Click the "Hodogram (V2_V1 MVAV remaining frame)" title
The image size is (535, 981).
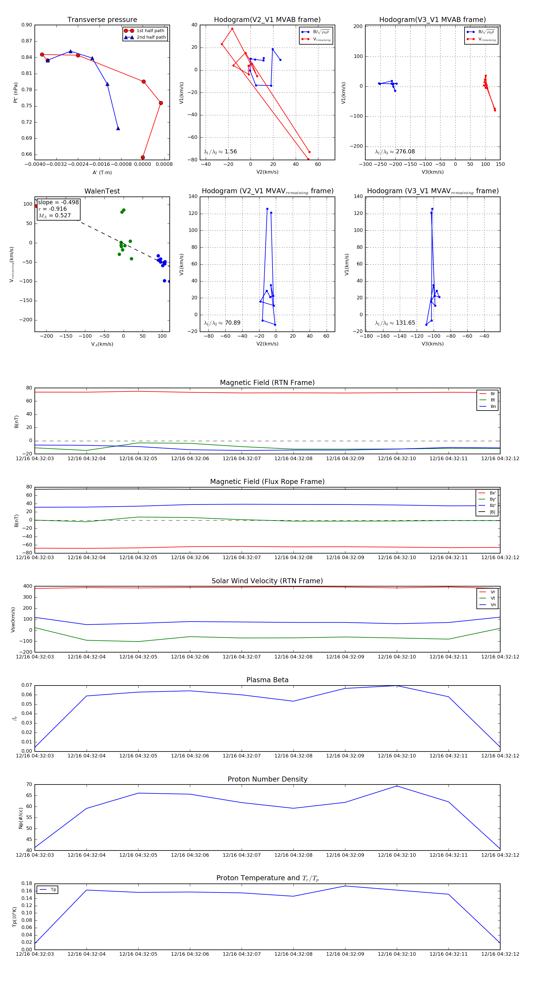(267, 191)
